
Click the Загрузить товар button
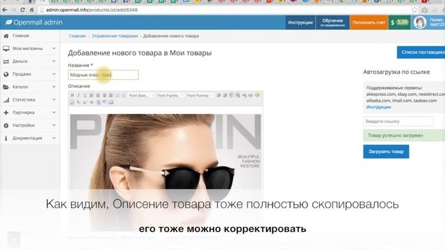(386, 151)
